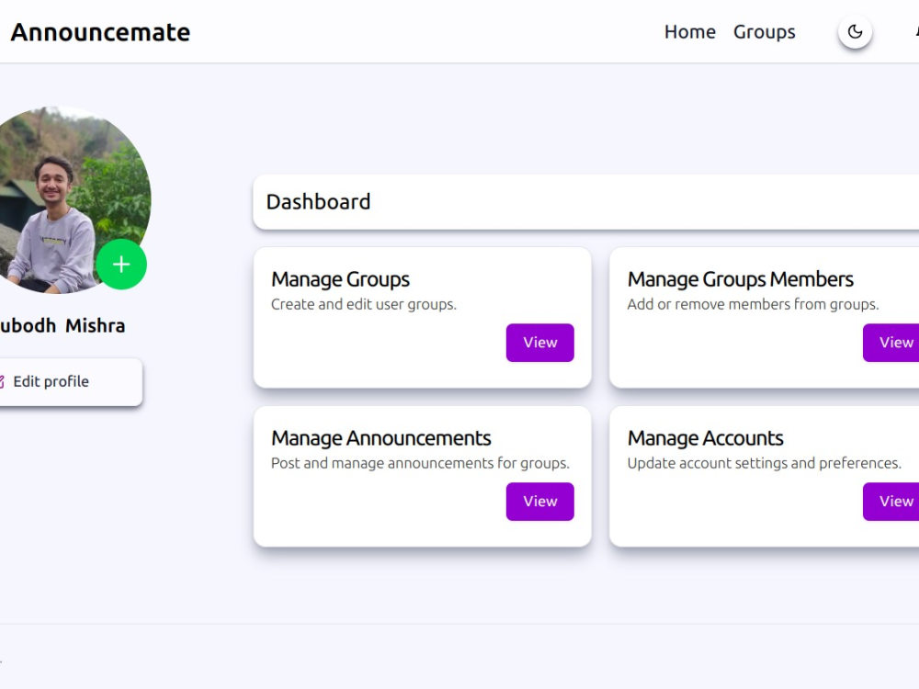Click the Dashboard heading text
This screenshot has height=689, width=919.
(318, 201)
